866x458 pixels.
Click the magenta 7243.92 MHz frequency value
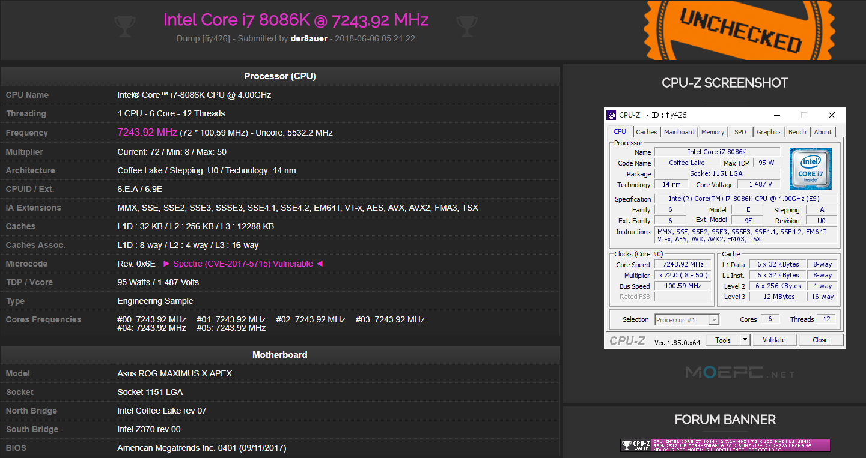(x=147, y=132)
